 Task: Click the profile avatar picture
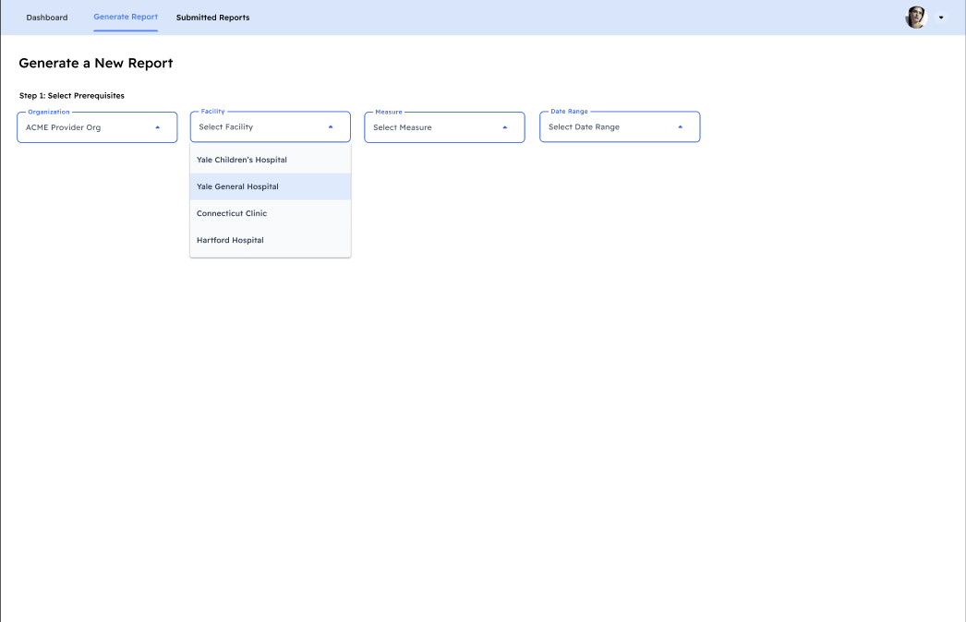coord(914,17)
